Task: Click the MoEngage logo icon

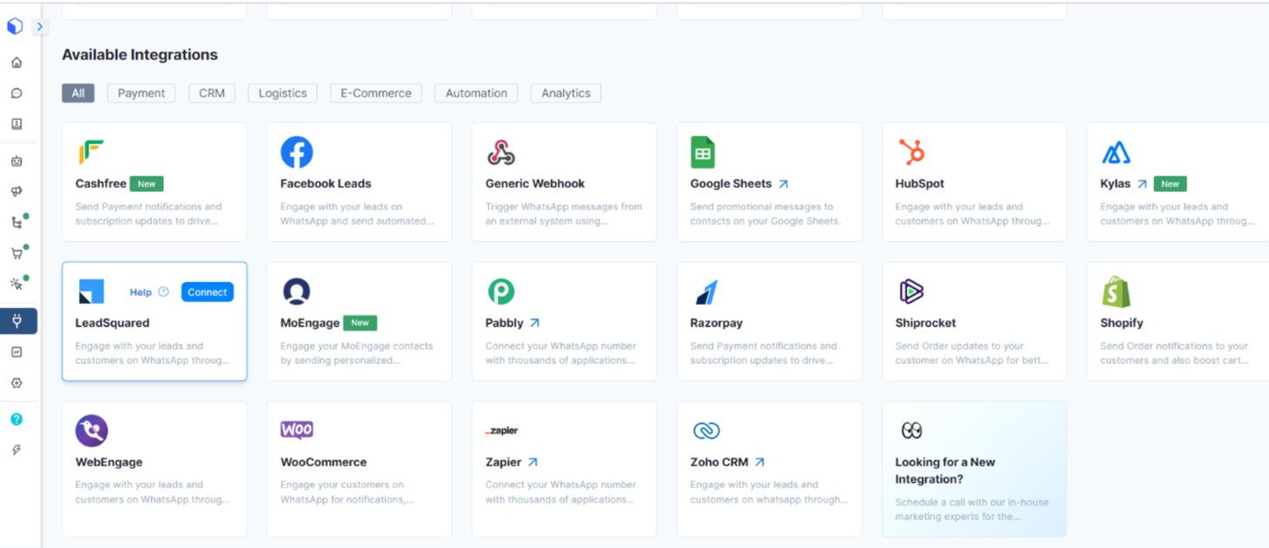Action: pyautogui.click(x=296, y=292)
